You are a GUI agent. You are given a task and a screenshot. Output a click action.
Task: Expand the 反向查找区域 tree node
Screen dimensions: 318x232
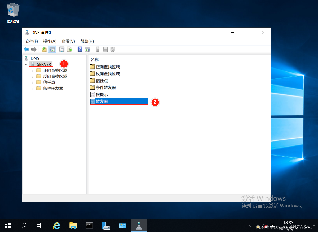tap(33, 76)
